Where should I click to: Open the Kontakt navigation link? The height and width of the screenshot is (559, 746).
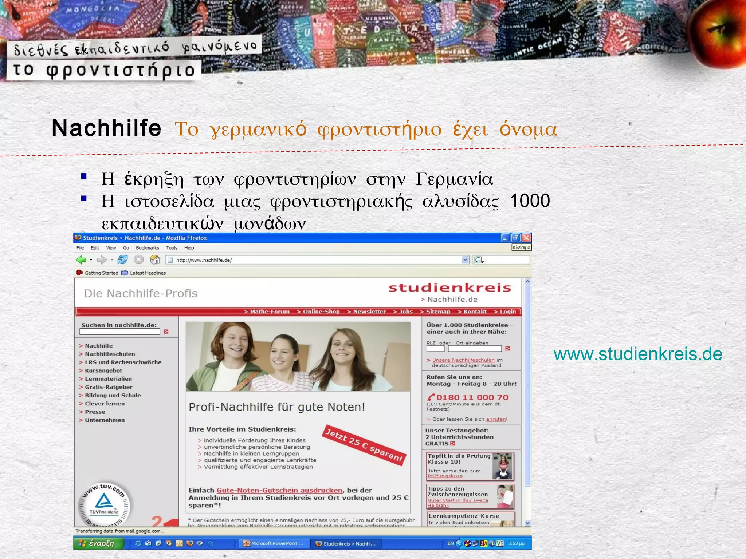[472, 312]
